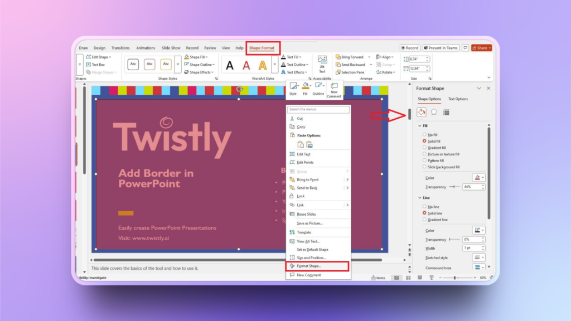Select the Gradient line radio option
571x321 pixels.
[x=424, y=220]
